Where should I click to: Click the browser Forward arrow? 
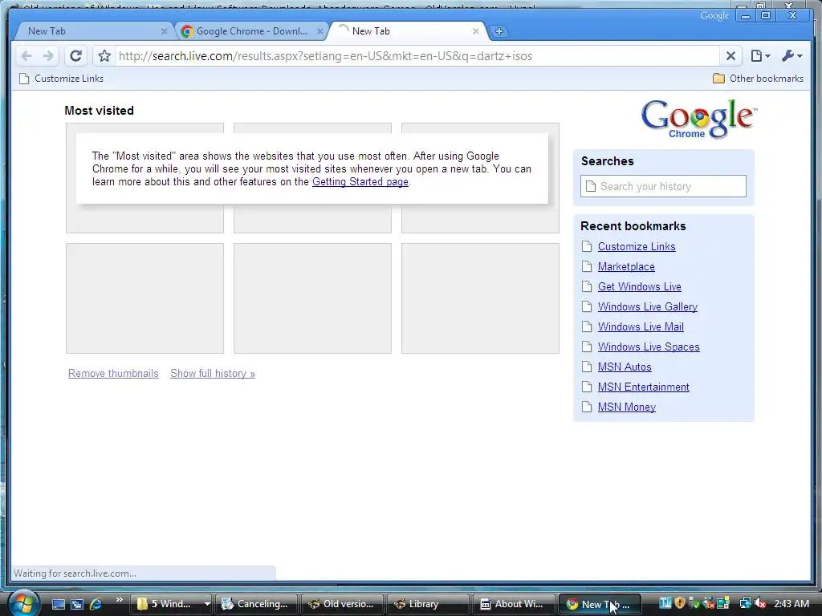click(x=47, y=56)
